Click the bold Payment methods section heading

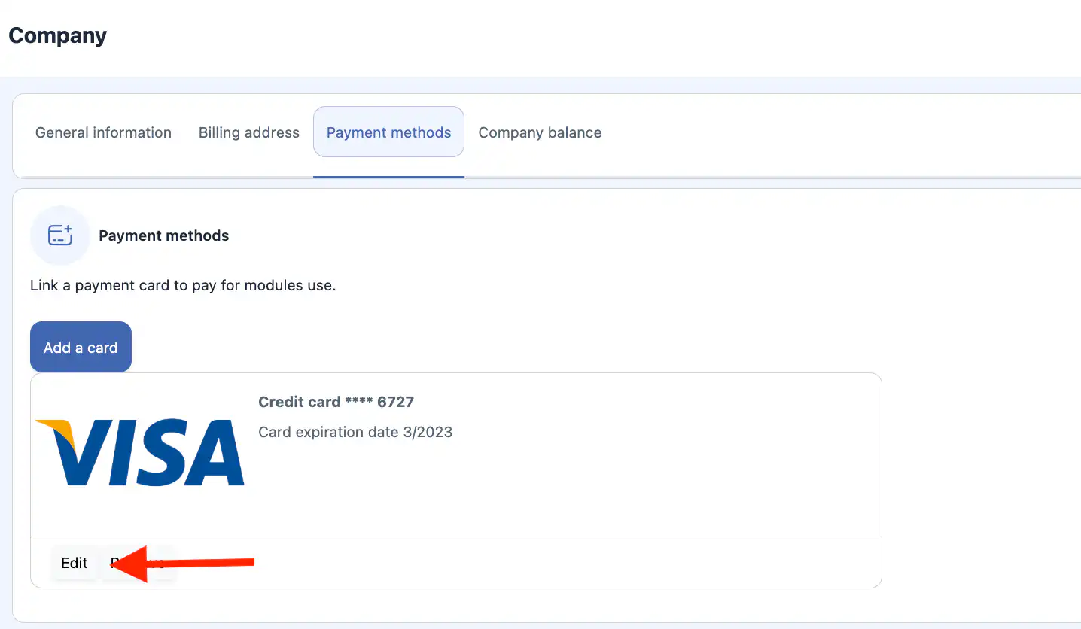click(x=163, y=235)
